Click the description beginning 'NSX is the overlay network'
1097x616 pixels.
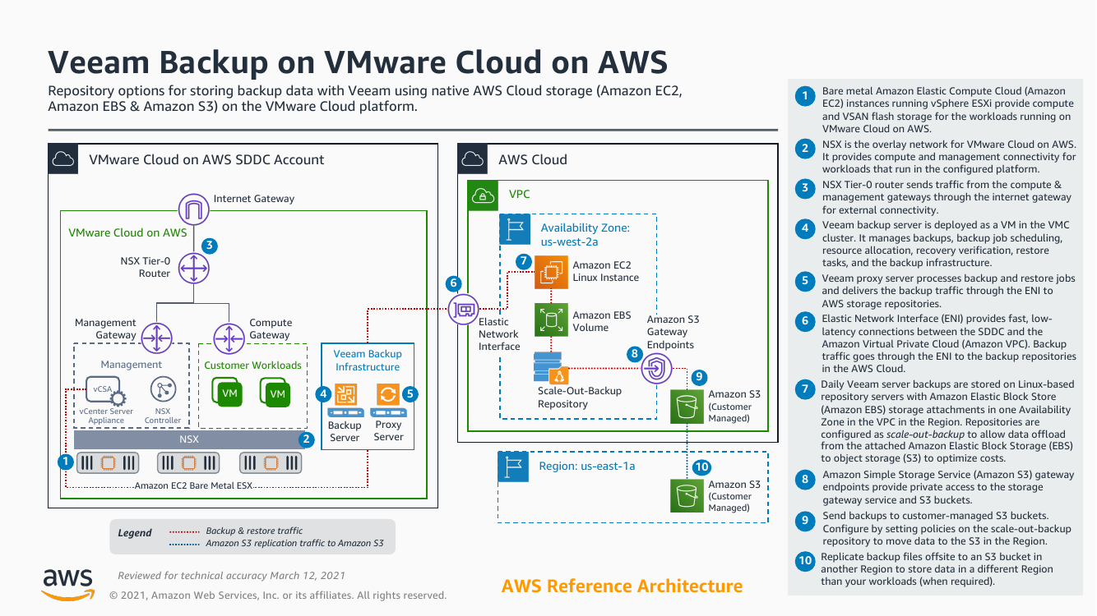[949, 157]
